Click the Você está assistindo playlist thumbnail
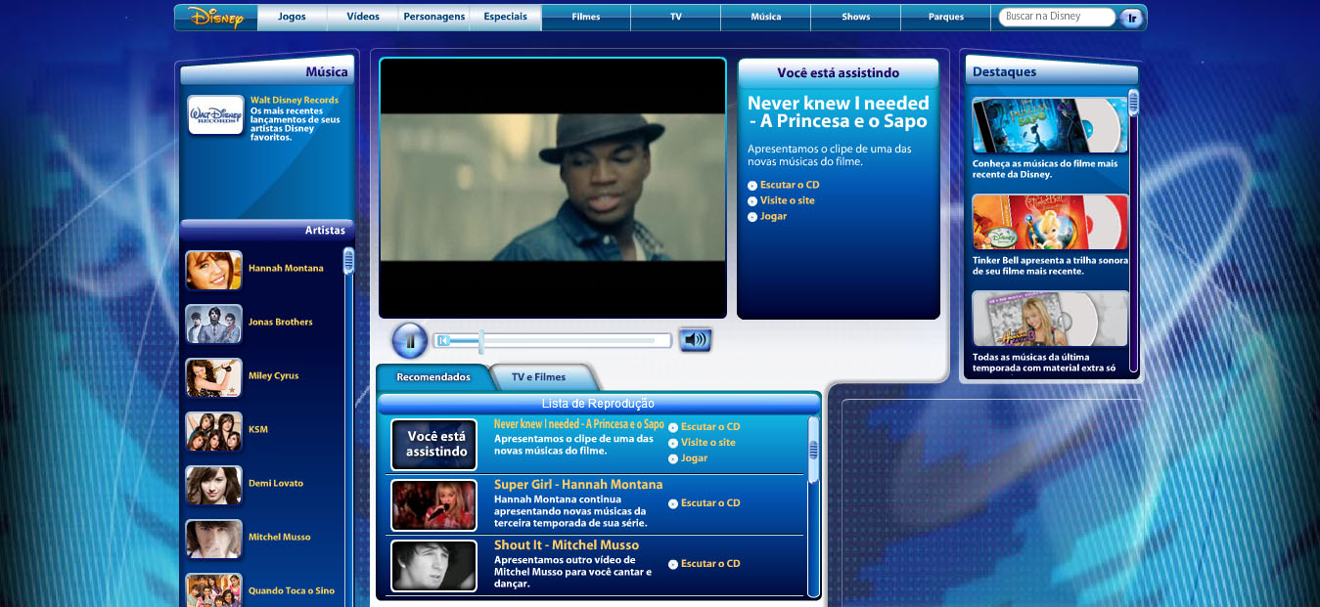 (433, 445)
